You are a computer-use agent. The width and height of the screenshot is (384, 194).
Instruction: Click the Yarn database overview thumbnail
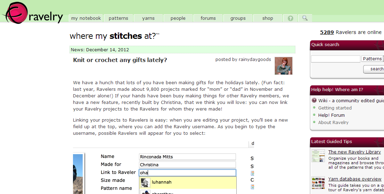318,183
